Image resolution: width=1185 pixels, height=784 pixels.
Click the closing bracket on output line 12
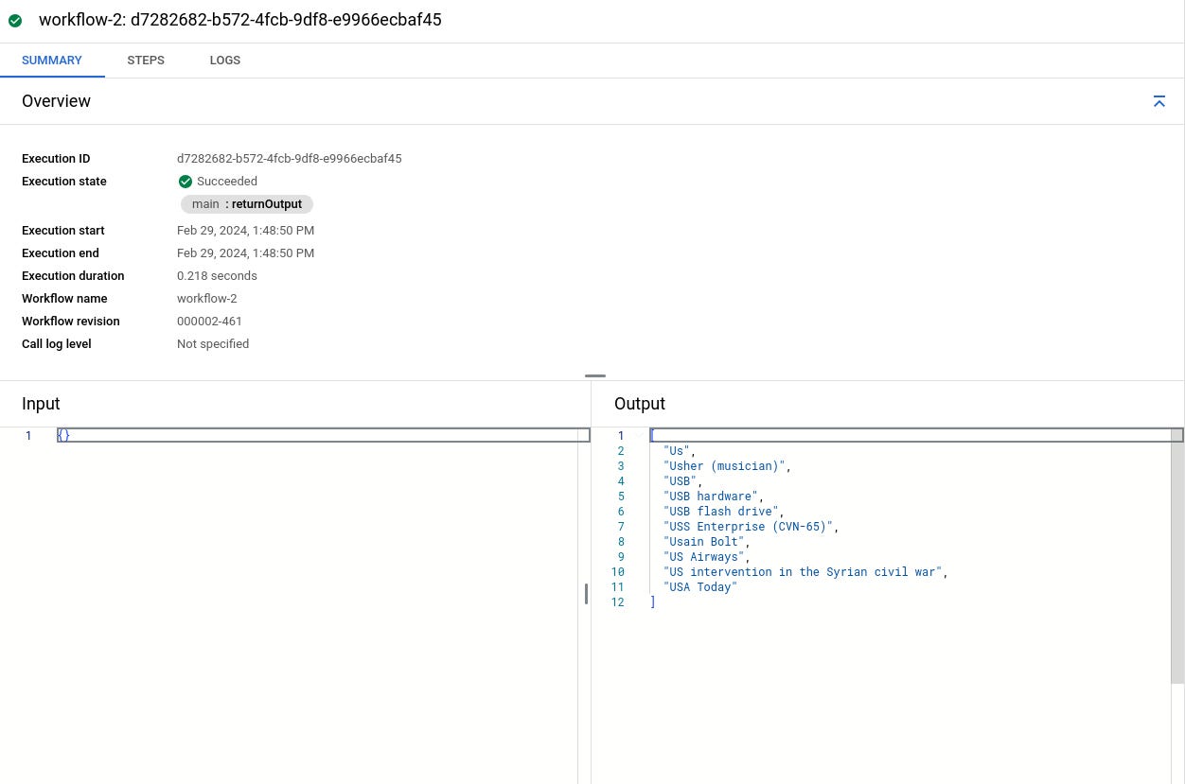(653, 602)
